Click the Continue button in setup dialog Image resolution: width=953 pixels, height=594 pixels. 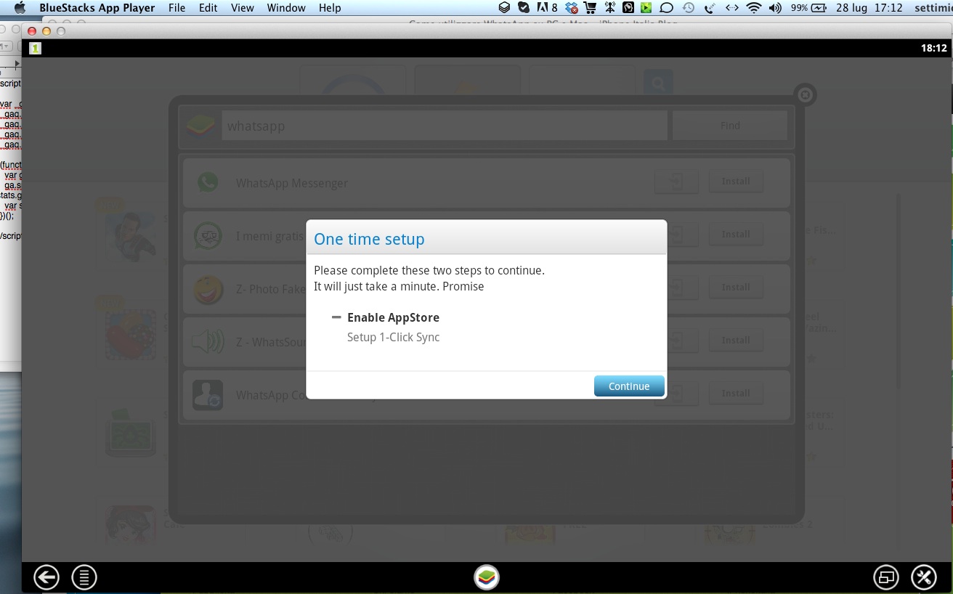coord(629,386)
